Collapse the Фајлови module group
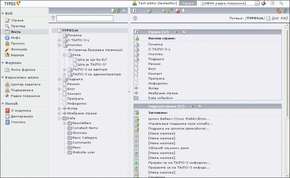290x178 pixels. 2,63
